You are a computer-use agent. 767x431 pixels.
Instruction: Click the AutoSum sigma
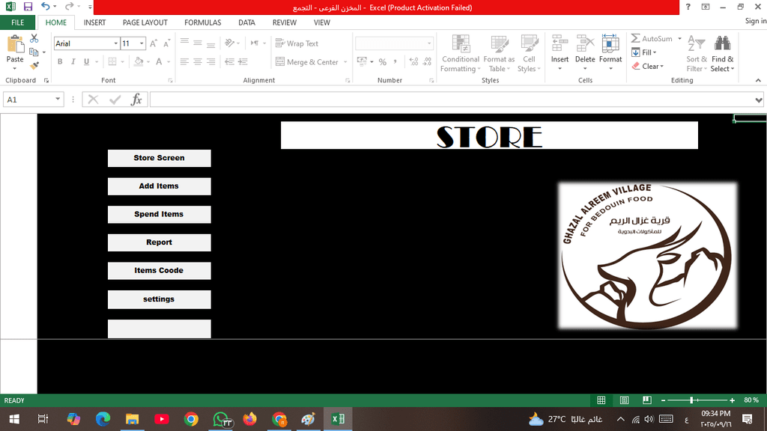point(635,38)
